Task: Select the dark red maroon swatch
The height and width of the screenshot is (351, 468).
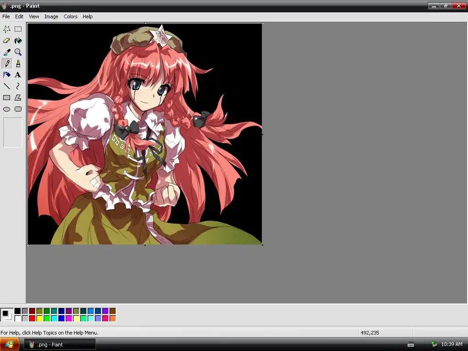Action: pyautogui.click(x=32, y=311)
